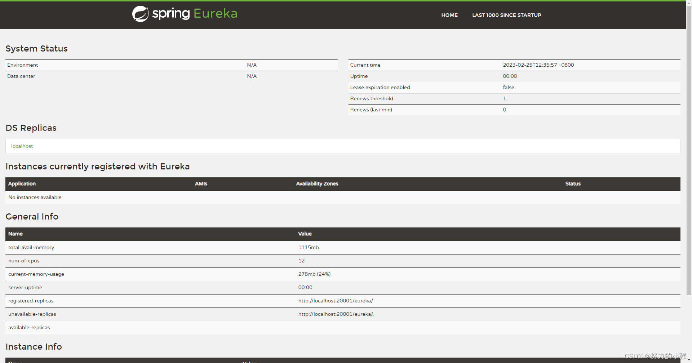Click the unavailable-replicas row name
This screenshot has height=363, width=692.
pyautogui.click(x=32, y=314)
